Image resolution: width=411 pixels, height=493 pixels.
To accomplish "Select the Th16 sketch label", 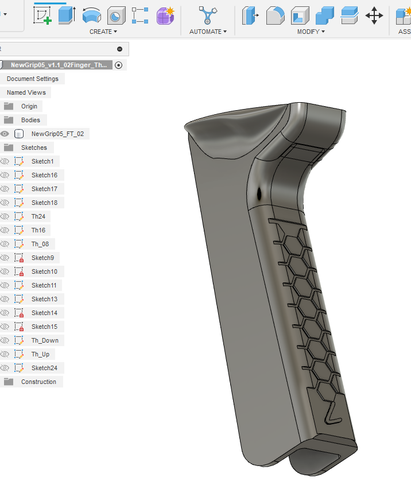I will (38, 231).
